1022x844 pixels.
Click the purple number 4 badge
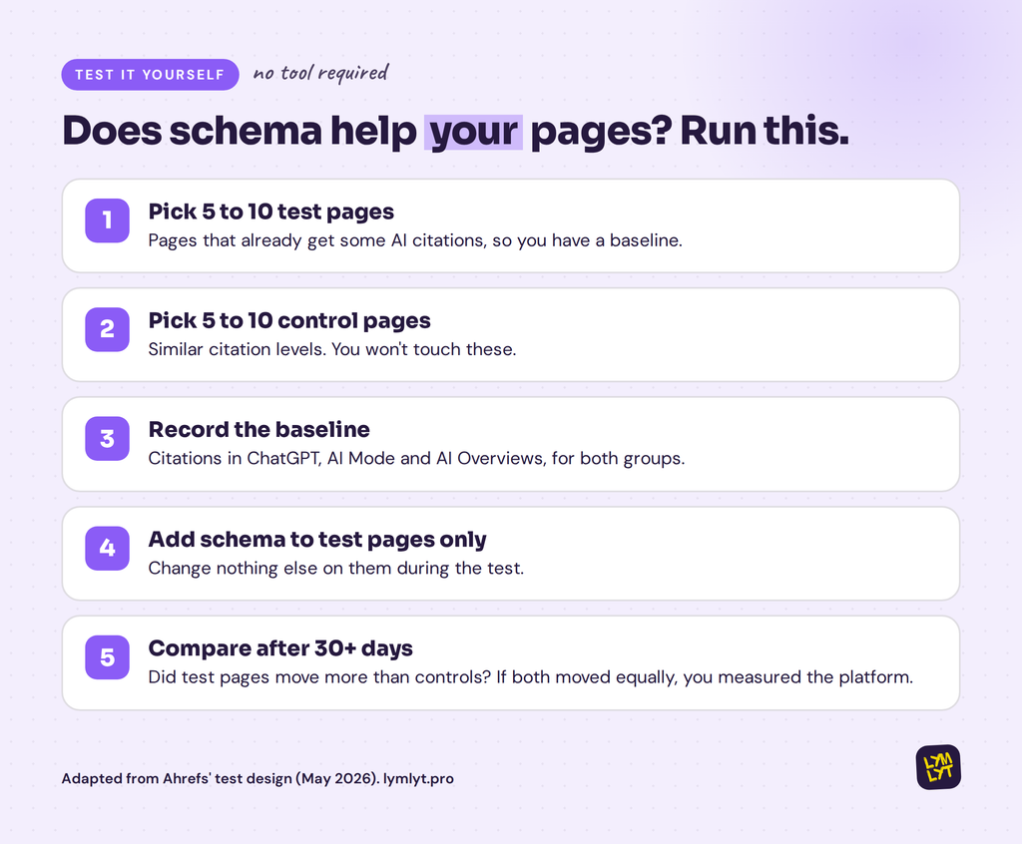108,548
